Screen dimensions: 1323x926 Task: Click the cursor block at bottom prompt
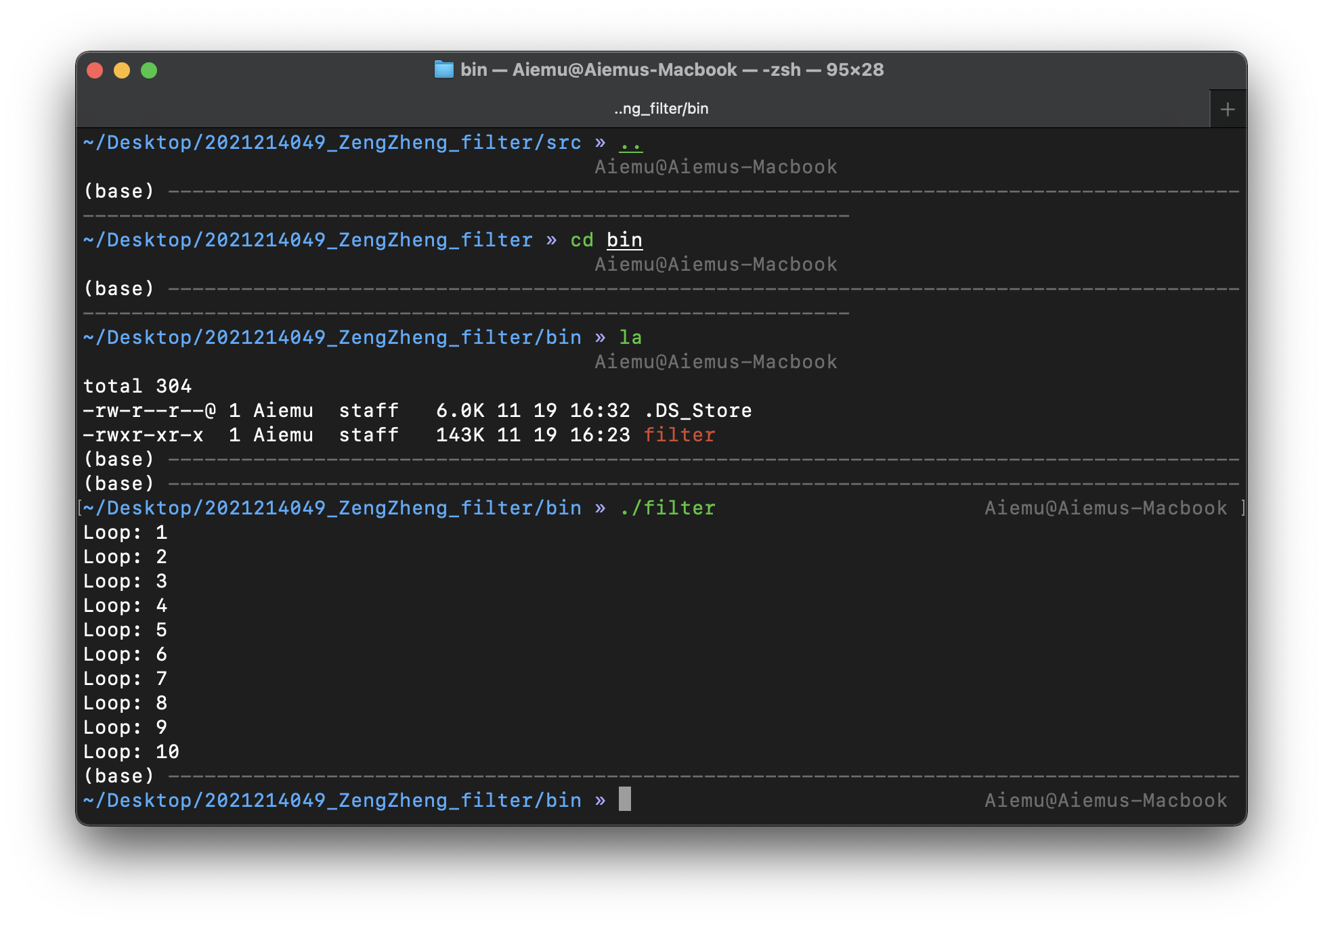click(x=624, y=799)
